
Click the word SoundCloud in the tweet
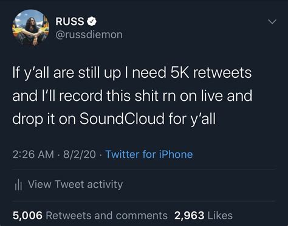pos(122,118)
